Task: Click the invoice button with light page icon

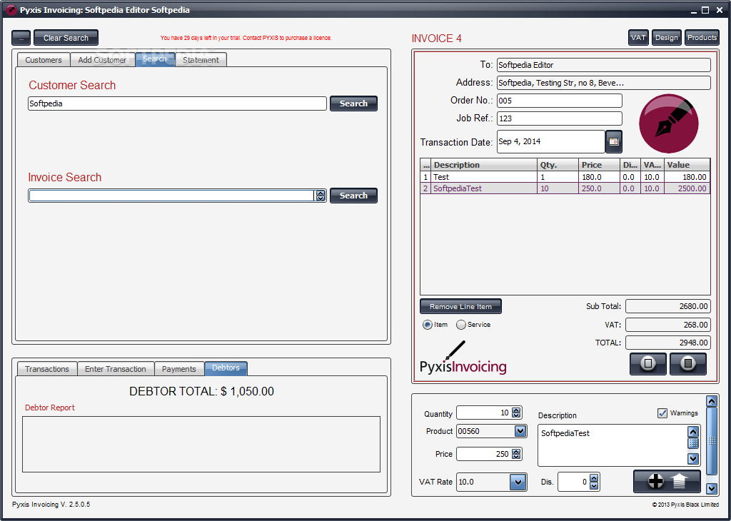Action: 648,363
